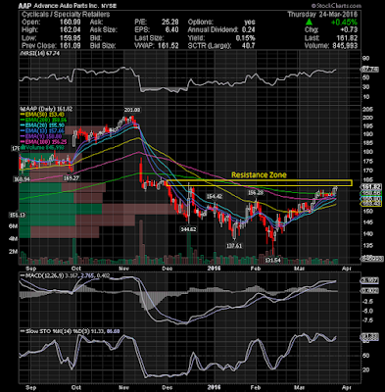Click the yellow resistance zone rectangle

point(260,183)
